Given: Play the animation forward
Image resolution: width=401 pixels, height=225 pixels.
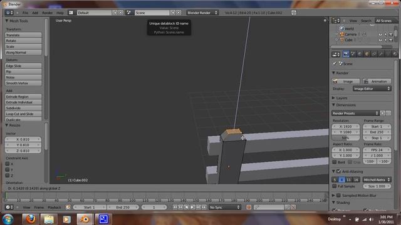Looking at the screenshot, I should (192, 207).
